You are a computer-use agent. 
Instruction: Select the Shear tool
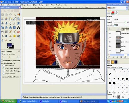[7, 27]
